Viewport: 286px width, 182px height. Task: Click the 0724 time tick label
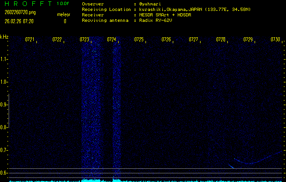[111, 40]
